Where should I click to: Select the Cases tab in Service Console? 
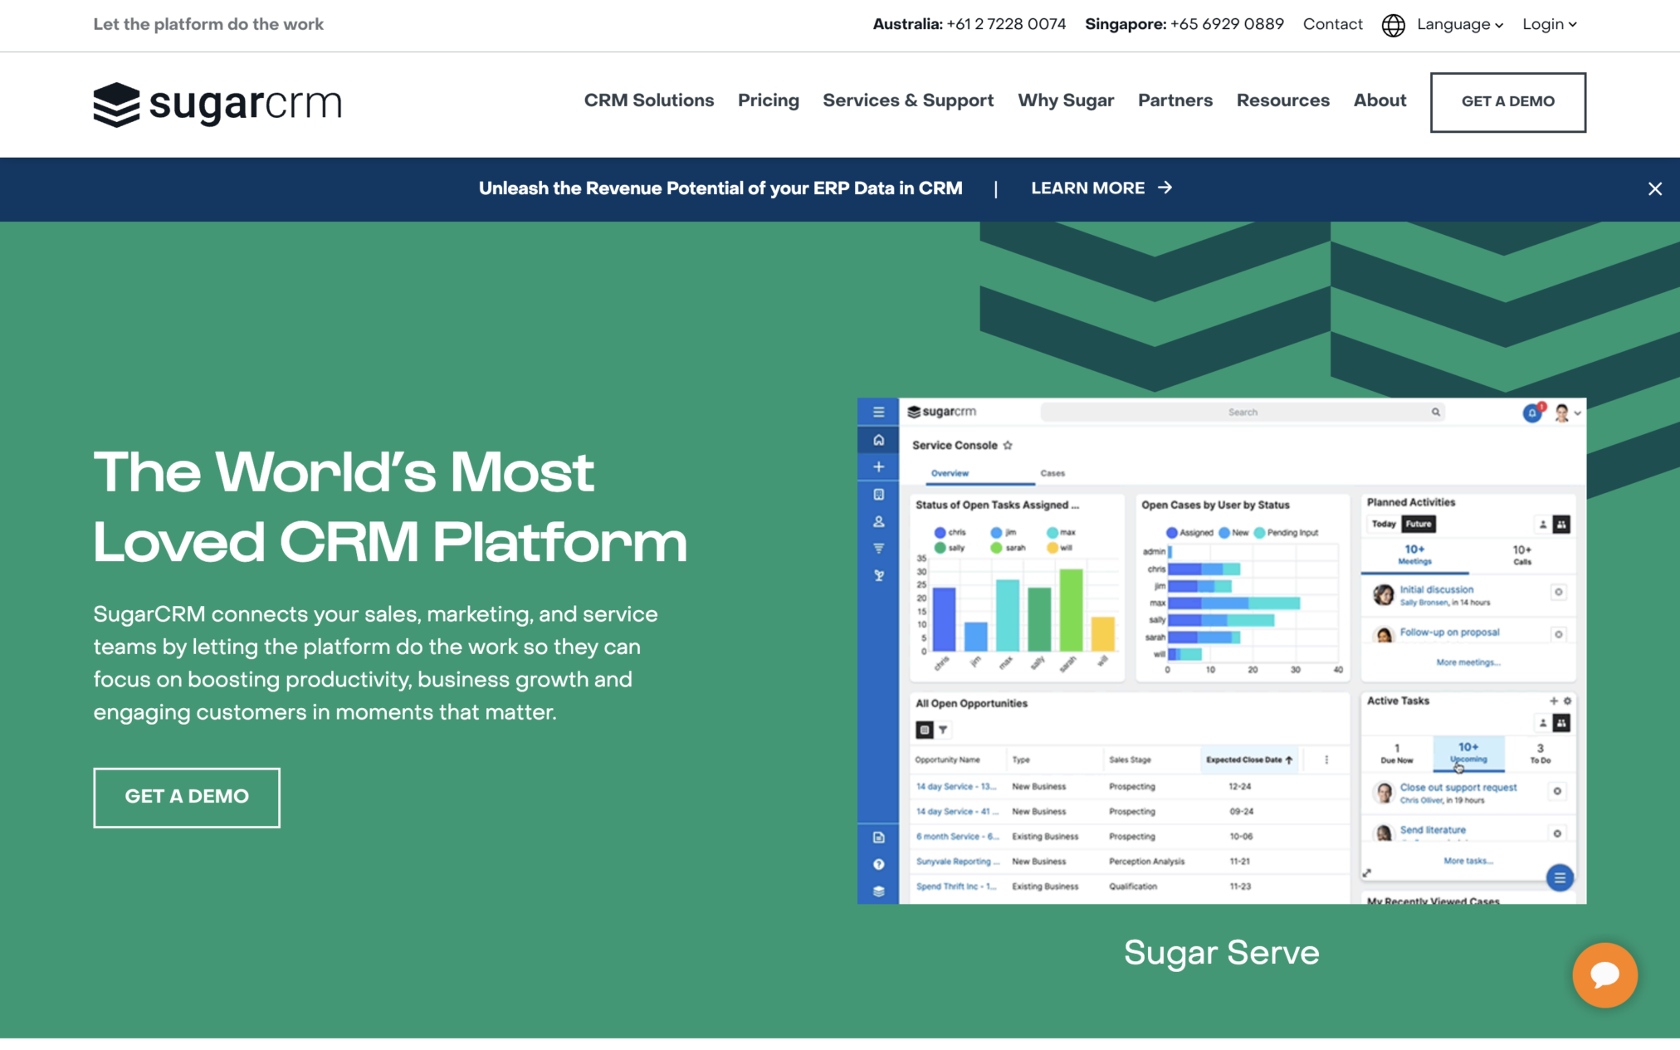1052,473
